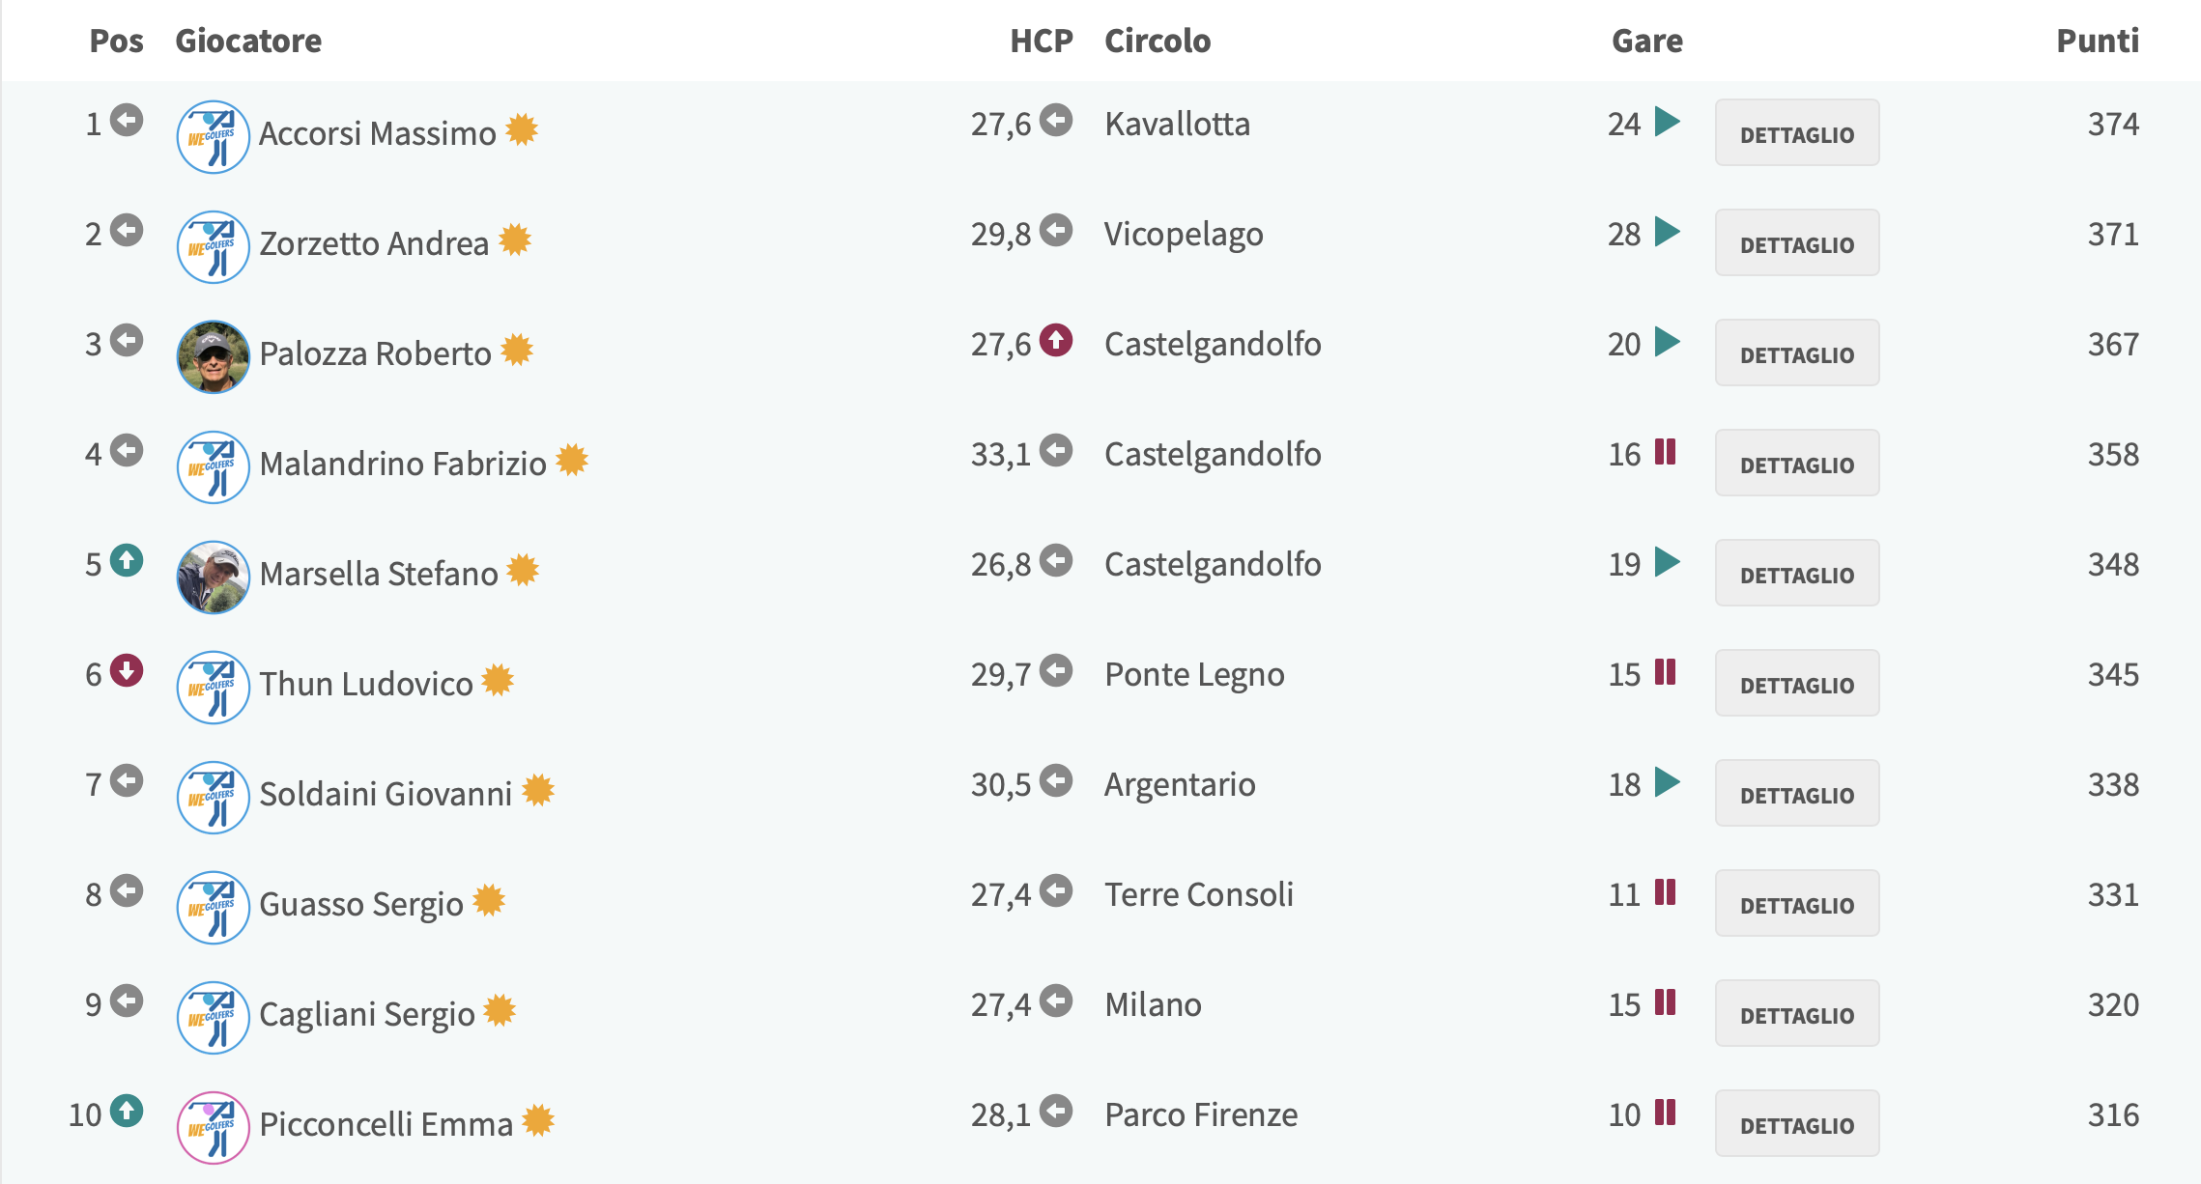
Task: Click the pause icon beside Cagliani Sergio's 15 gare
Action: pyautogui.click(x=1665, y=1002)
